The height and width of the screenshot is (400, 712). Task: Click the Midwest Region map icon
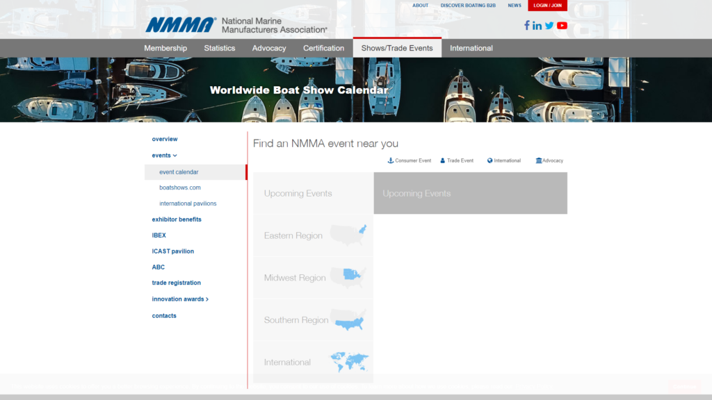349,277
